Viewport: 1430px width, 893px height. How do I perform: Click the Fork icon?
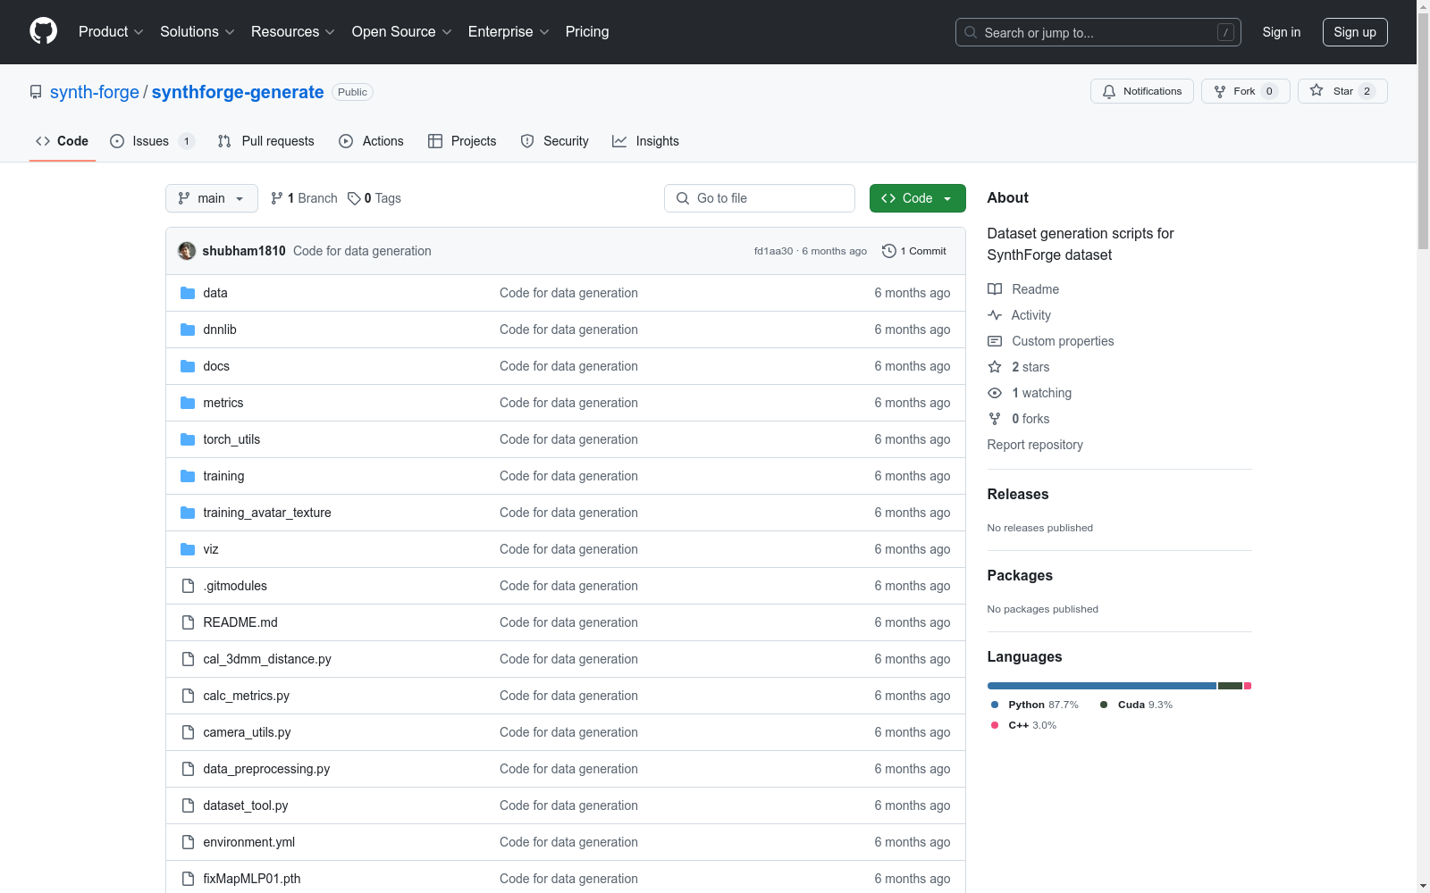point(1220,91)
